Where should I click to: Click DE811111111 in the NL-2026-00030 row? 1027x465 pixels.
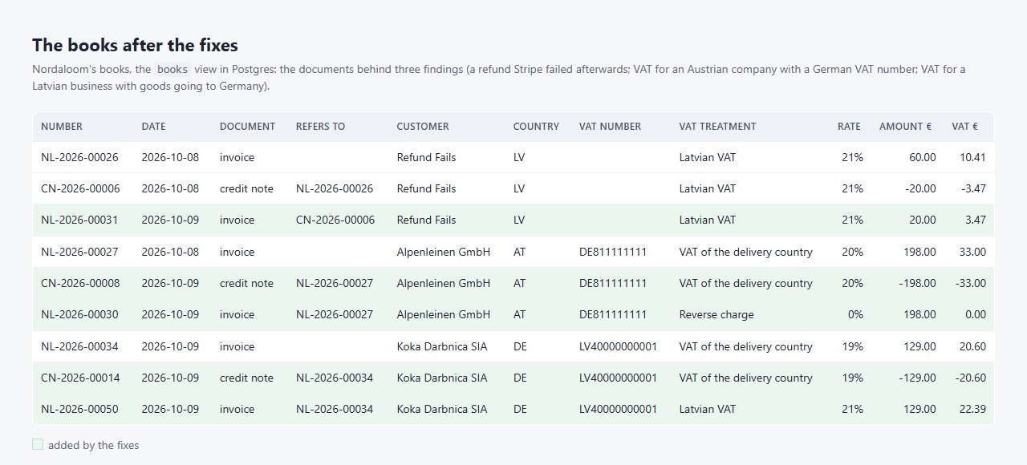point(613,314)
